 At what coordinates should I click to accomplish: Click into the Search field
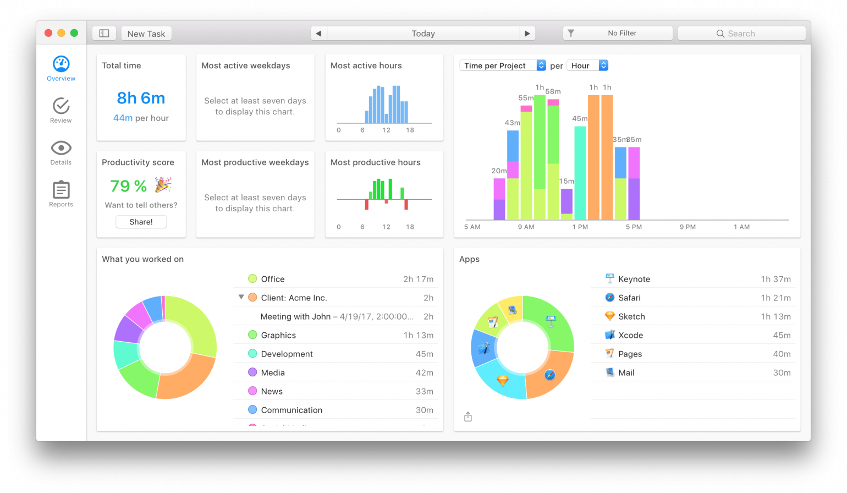point(741,34)
